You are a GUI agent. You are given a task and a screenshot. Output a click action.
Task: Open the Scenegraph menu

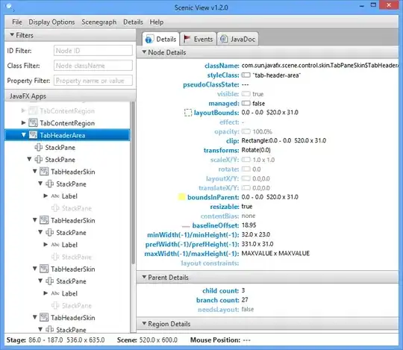[x=99, y=22]
